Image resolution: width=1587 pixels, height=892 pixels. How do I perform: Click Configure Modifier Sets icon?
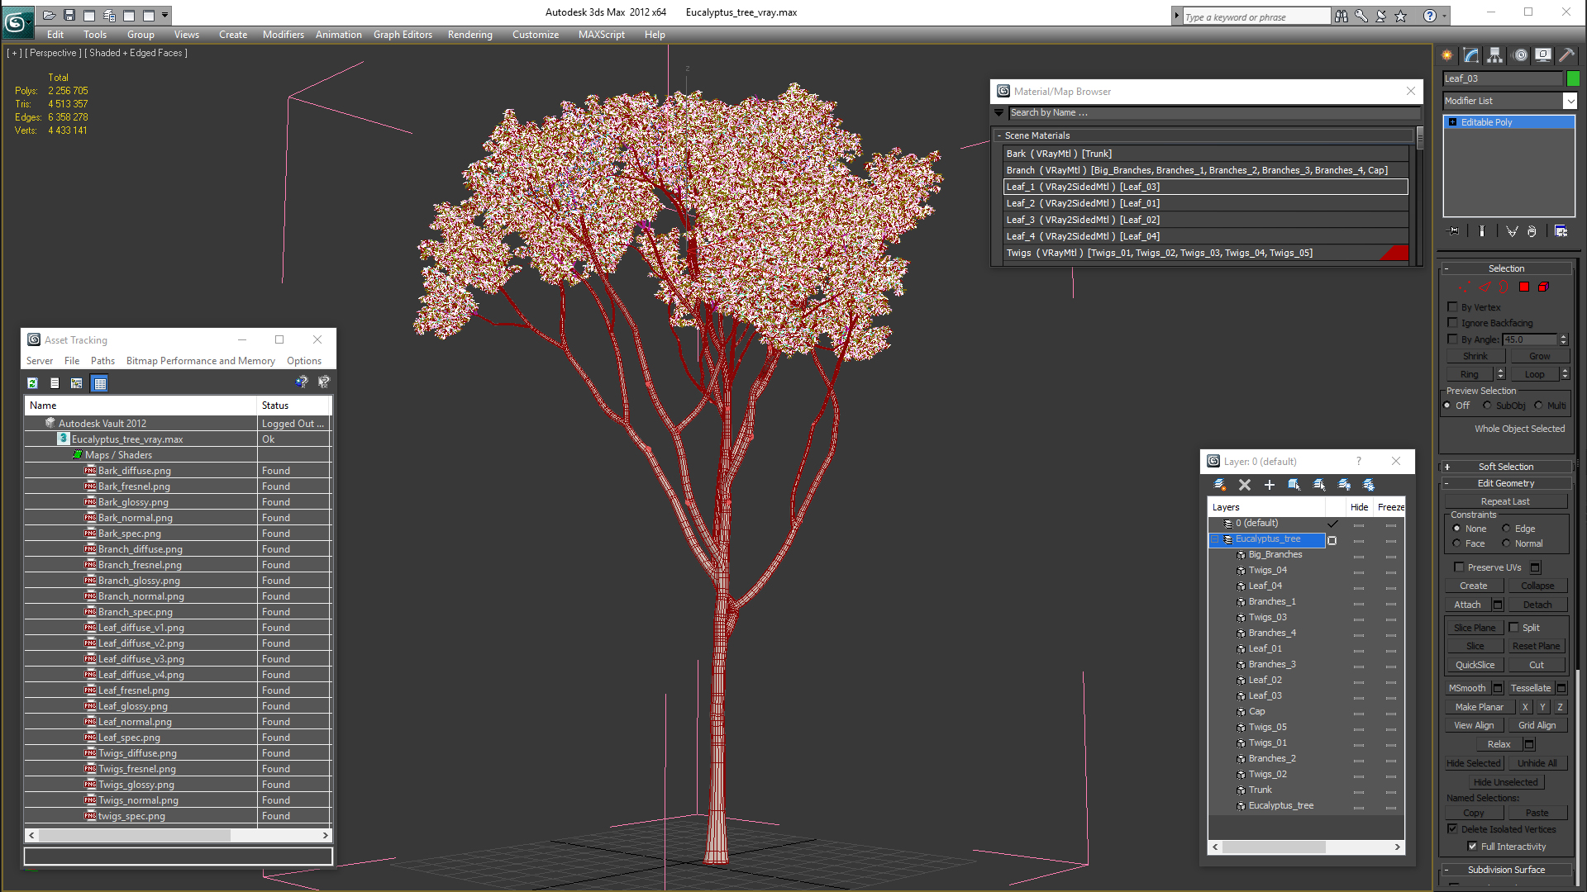click(1561, 231)
